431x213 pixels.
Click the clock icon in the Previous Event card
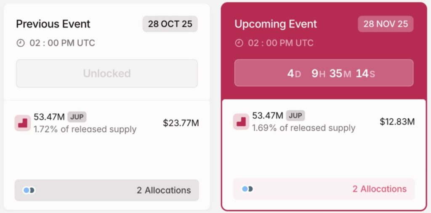pos(21,43)
